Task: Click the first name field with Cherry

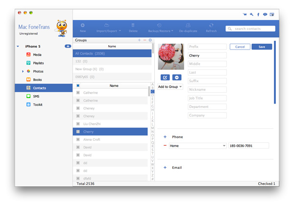Action: point(207,55)
